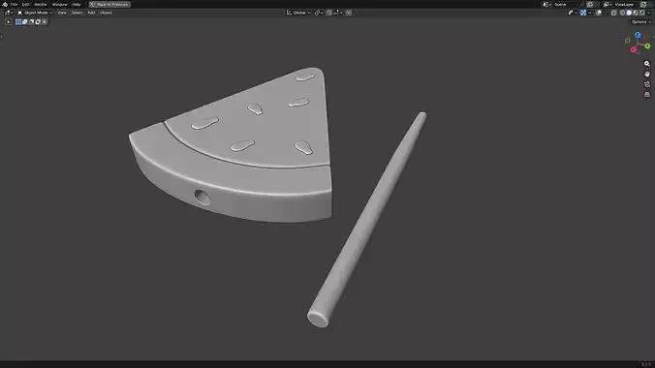This screenshot has width=655, height=368.
Task: Open the Object Mode dropdown
Action: [x=35, y=13]
